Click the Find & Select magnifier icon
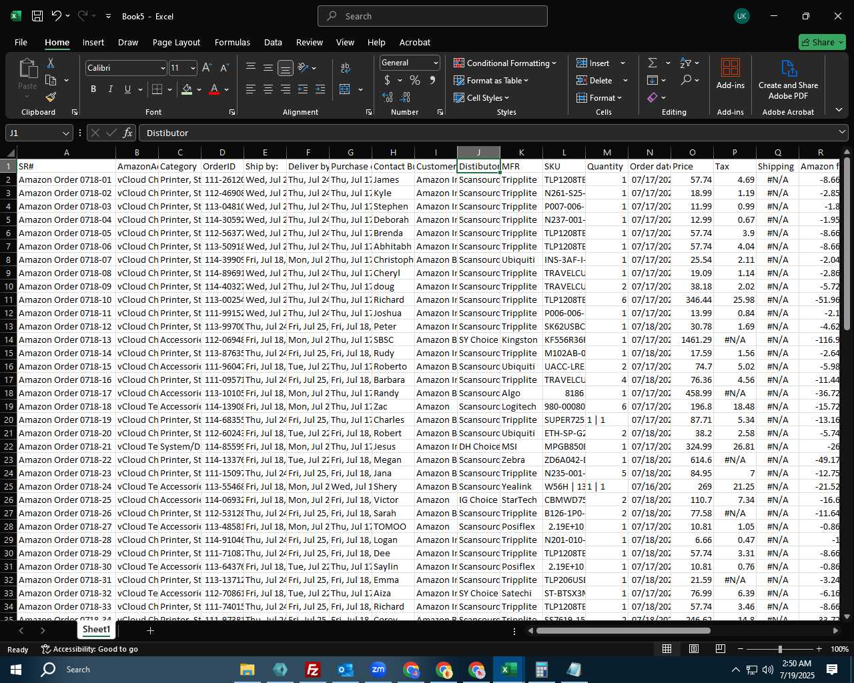This screenshot has width=854, height=683. pos(686,80)
